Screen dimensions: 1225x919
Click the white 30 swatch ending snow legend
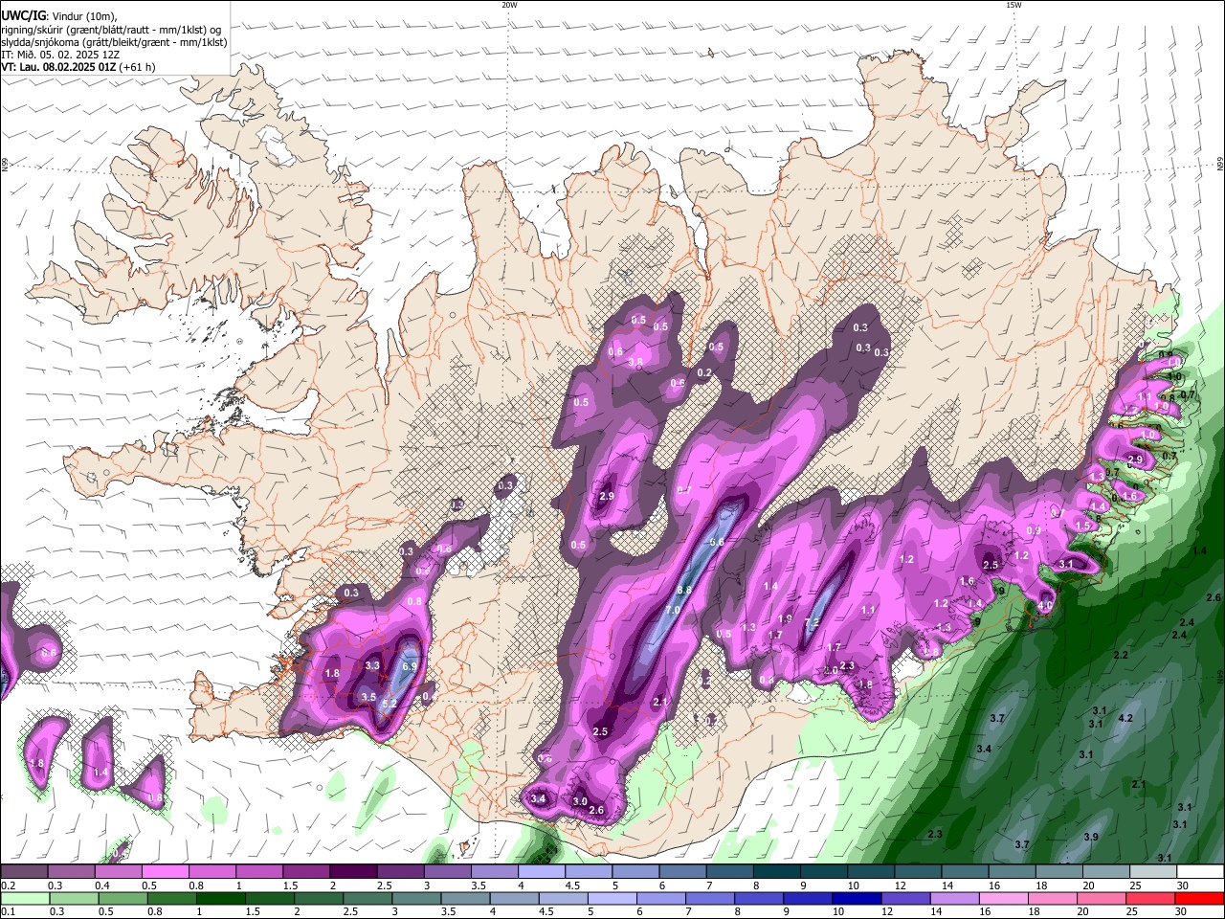click(x=1201, y=872)
